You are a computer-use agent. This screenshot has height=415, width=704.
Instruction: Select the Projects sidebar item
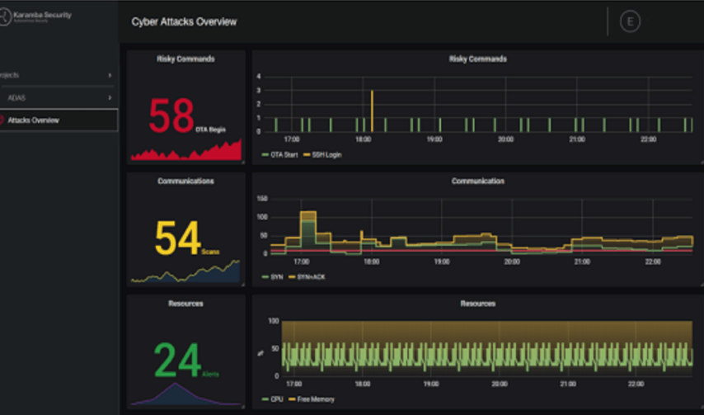(x=57, y=75)
